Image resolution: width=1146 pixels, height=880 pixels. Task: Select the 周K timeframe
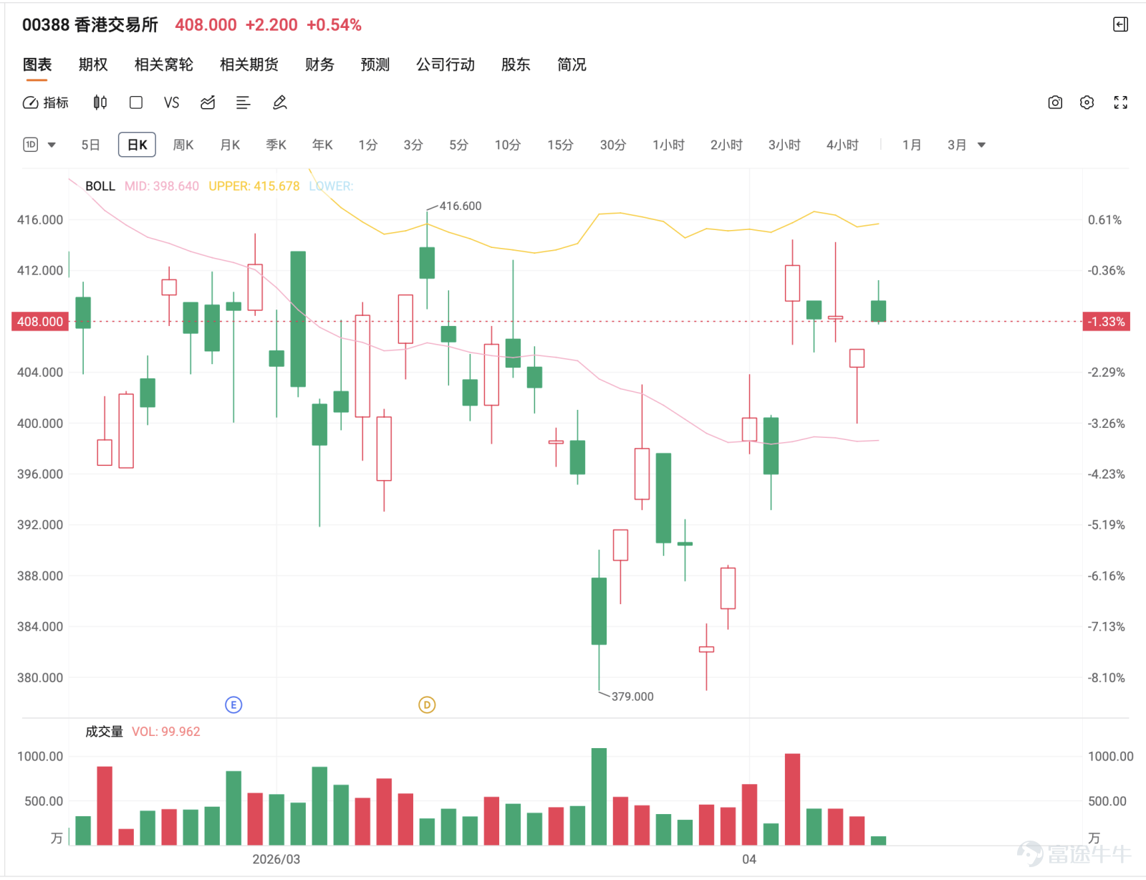[x=183, y=145]
